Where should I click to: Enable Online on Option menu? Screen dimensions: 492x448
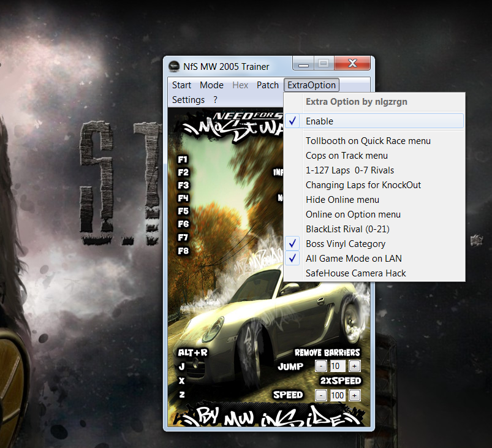coord(374,215)
